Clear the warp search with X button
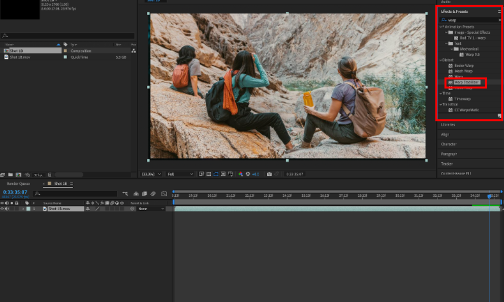Viewport: 504px width, 302px height. point(499,20)
